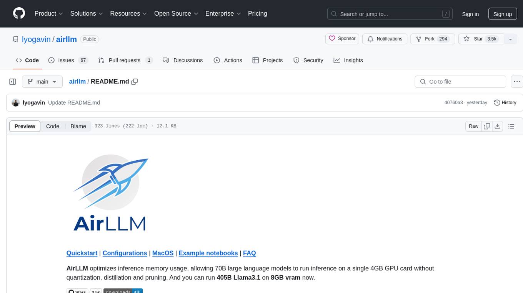Expand the file tree side panel
Screen dimensions: 523x293
(13, 82)
